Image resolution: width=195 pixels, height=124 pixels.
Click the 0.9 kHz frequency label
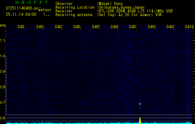pyautogui.click(x=3, y=72)
